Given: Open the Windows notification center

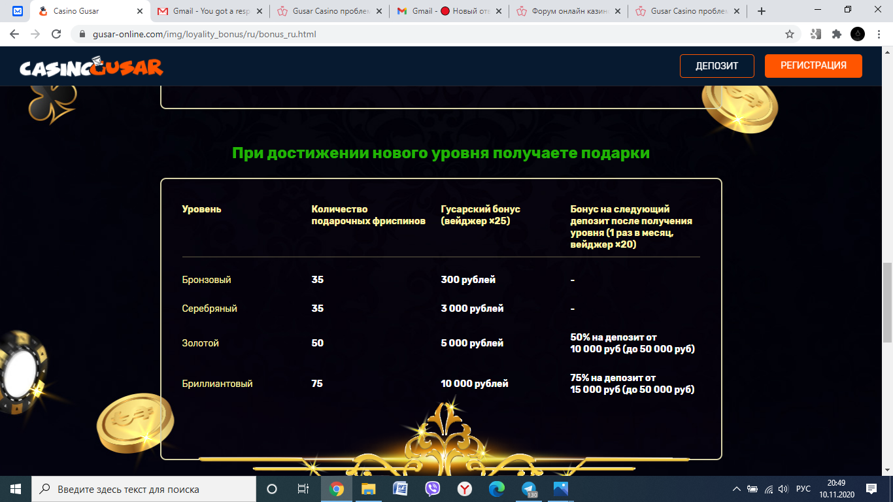Looking at the screenshot, I should click(871, 489).
